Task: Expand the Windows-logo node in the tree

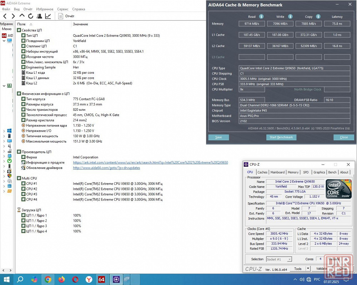Action: coord(4,131)
